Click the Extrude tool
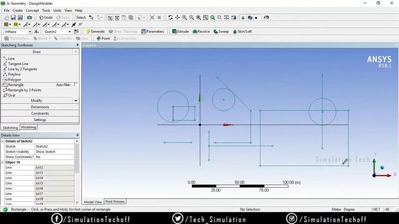This screenshot has height=224, width=399. [180, 32]
